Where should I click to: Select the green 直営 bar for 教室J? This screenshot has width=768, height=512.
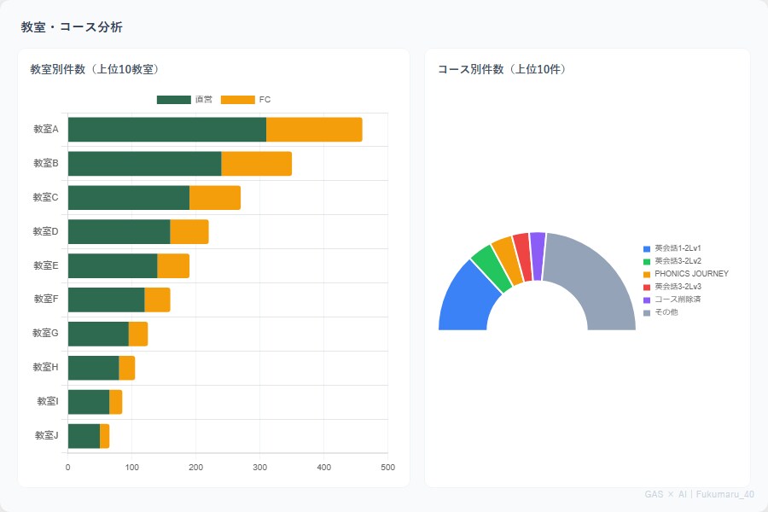[84, 436]
